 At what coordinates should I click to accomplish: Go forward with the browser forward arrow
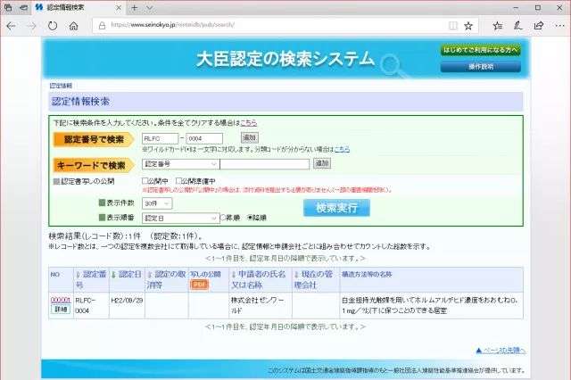tap(32, 26)
